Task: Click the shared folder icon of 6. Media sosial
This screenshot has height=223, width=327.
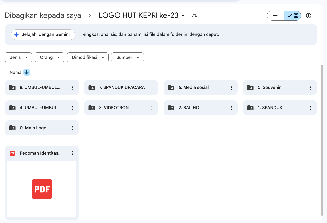Action: (x=171, y=88)
